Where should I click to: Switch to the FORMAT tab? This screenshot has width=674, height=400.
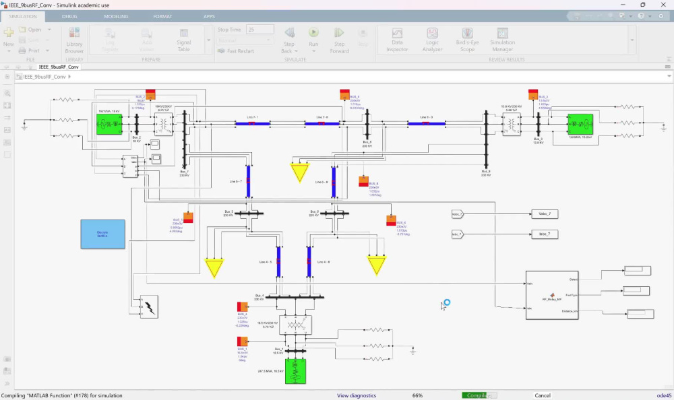(162, 16)
